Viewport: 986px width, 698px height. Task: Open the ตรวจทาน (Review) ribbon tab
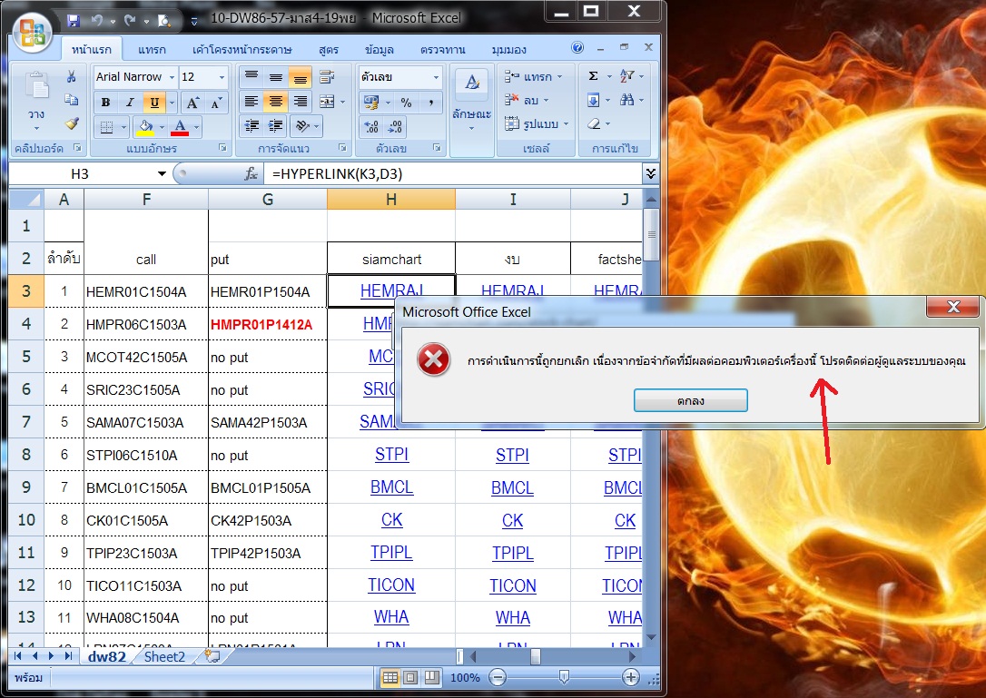point(443,50)
